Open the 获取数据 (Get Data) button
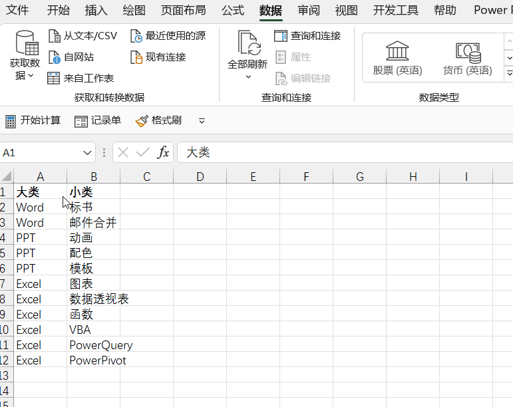The image size is (513, 407). click(25, 55)
